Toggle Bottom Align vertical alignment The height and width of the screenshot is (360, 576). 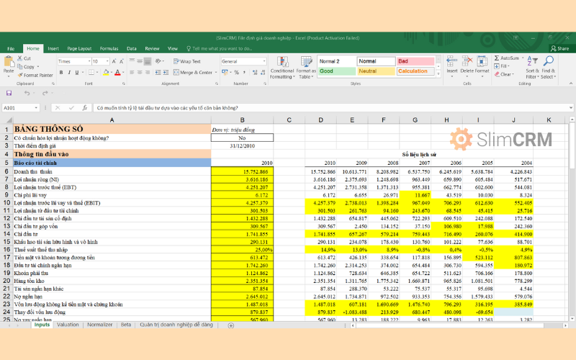pyautogui.click(x=148, y=61)
